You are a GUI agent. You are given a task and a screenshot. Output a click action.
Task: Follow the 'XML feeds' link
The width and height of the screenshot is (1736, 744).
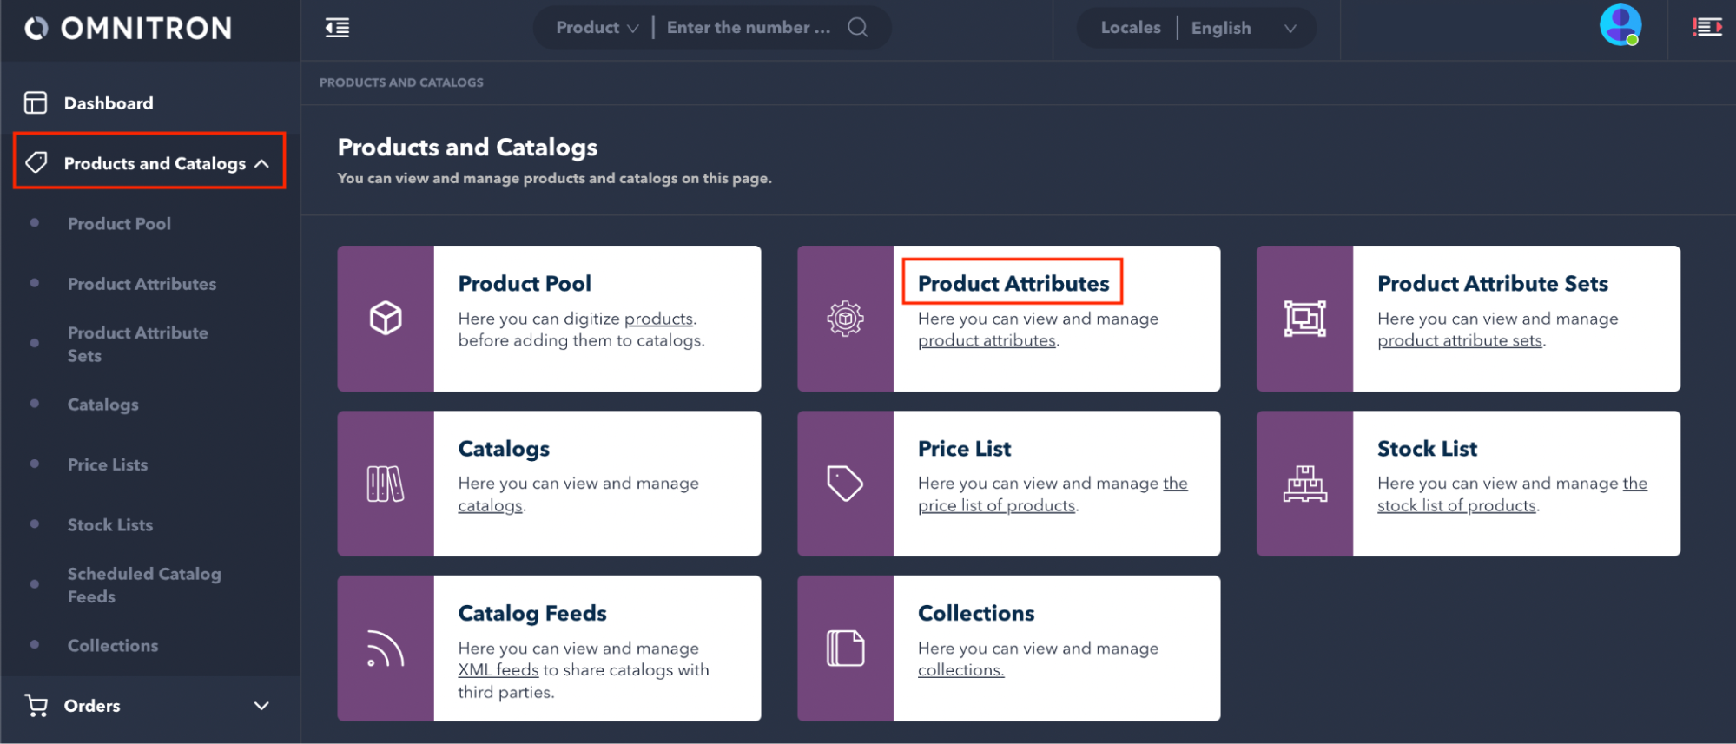(x=498, y=670)
